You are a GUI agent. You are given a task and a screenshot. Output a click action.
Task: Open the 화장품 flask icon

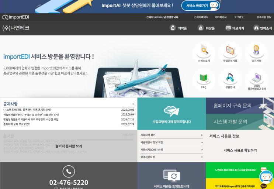pos(201,28)
